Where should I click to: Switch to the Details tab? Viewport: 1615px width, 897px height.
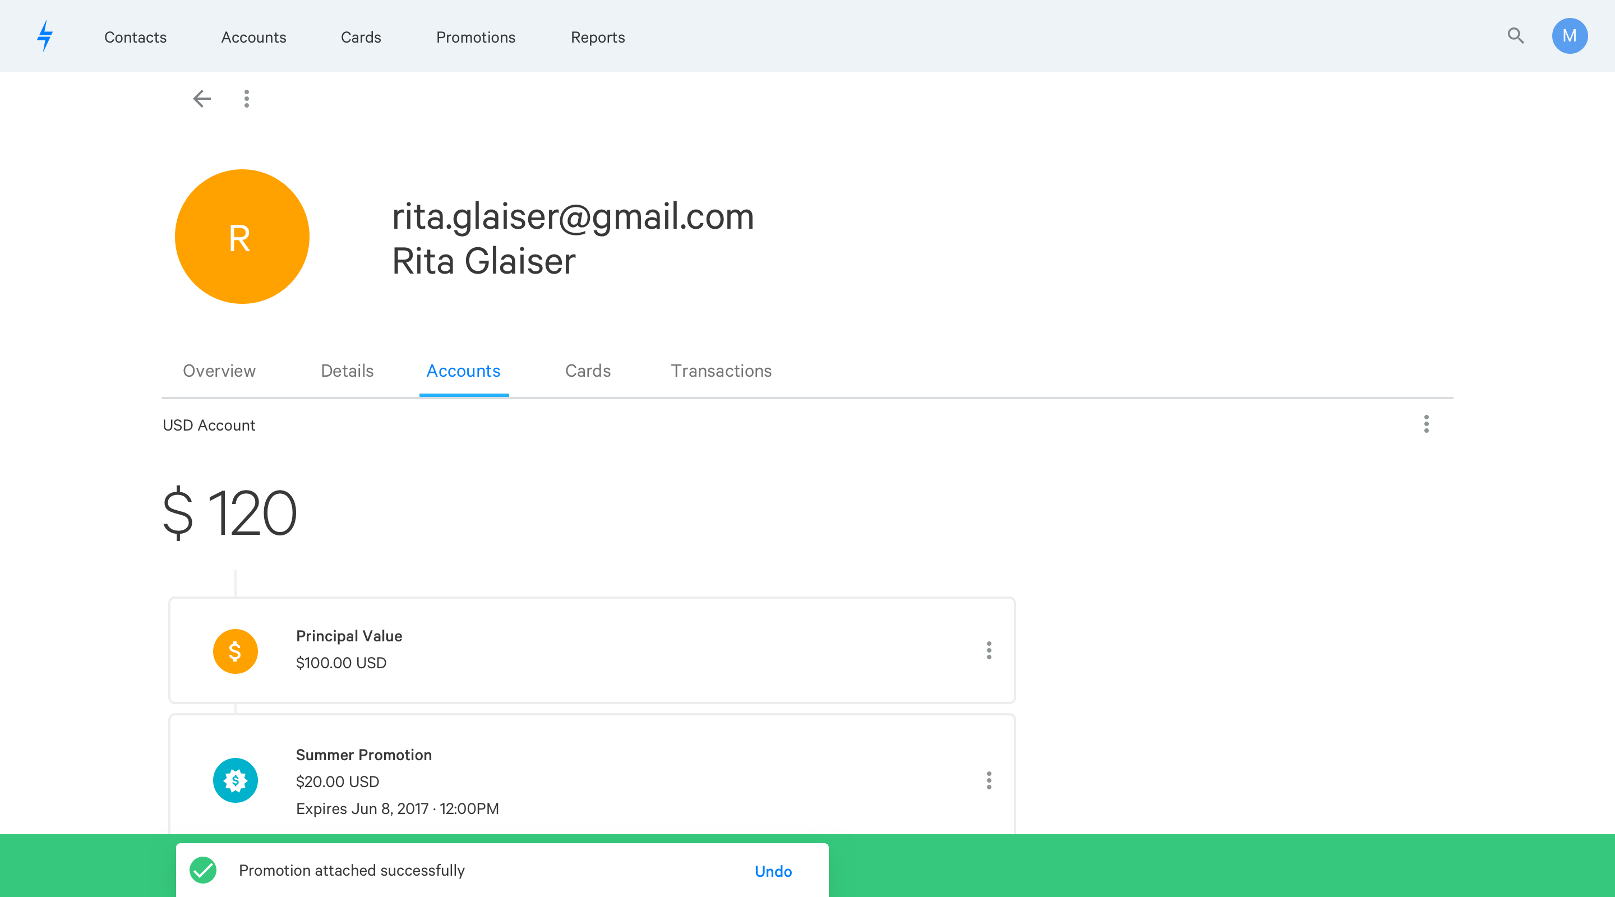point(347,371)
